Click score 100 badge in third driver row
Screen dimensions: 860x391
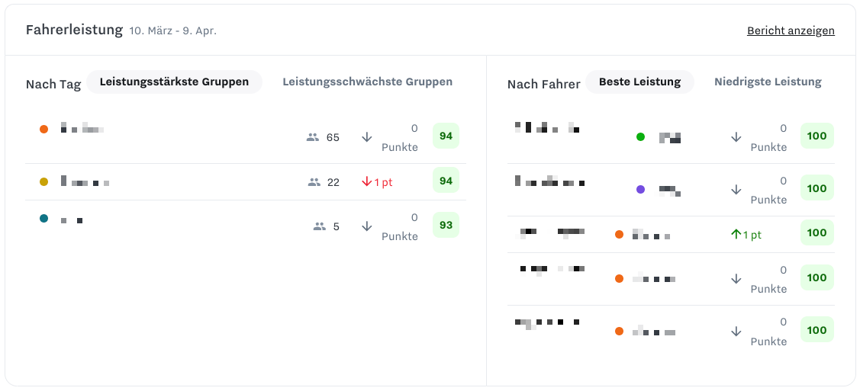click(x=817, y=232)
